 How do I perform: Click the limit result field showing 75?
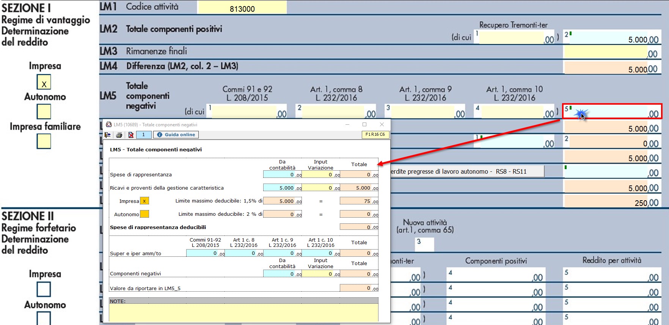(x=359, y=201)
